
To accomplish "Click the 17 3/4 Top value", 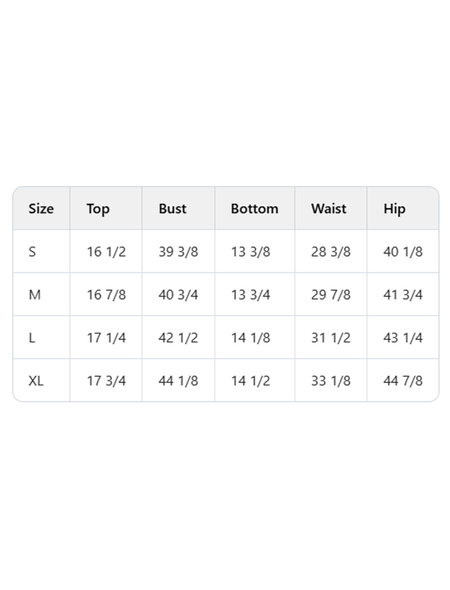I will click(106, 380).
